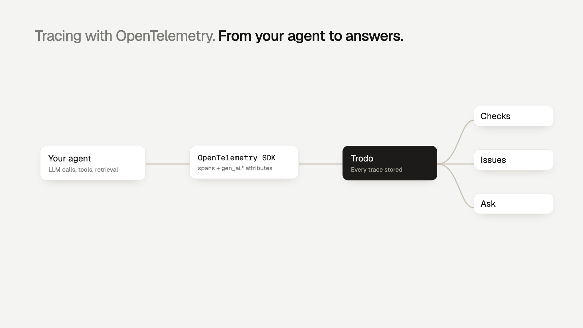Viewport: 583px width, 328px height.
Task: Open the Issues node
Action: pos(514,160)
